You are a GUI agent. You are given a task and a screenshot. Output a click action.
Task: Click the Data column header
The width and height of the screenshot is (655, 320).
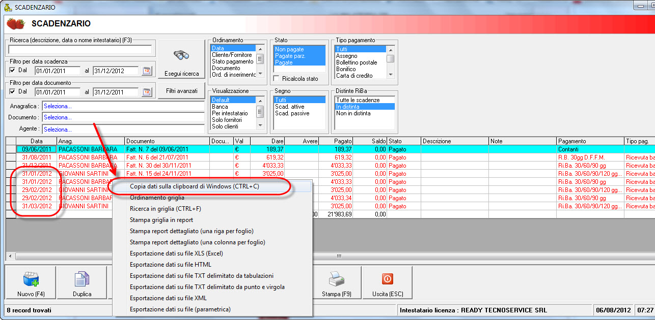pyautogui.click(x=36, y=141)
